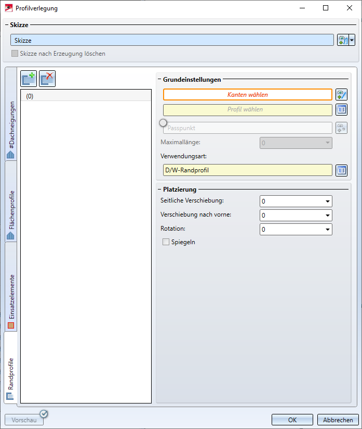Click the select edges icon beside Kanten wählen
This screenshot has width=362, height=429.
[x=342, y=95]
